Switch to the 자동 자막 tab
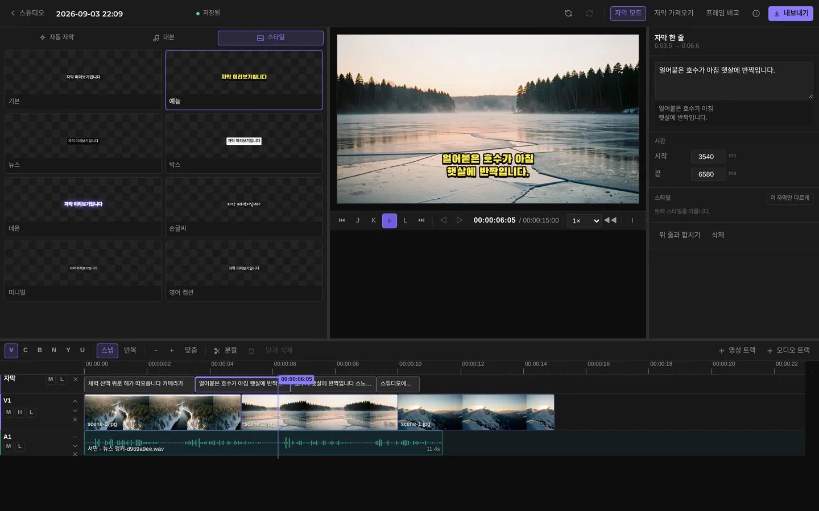This screenshot has width=819, height=511. click(57, 37)
